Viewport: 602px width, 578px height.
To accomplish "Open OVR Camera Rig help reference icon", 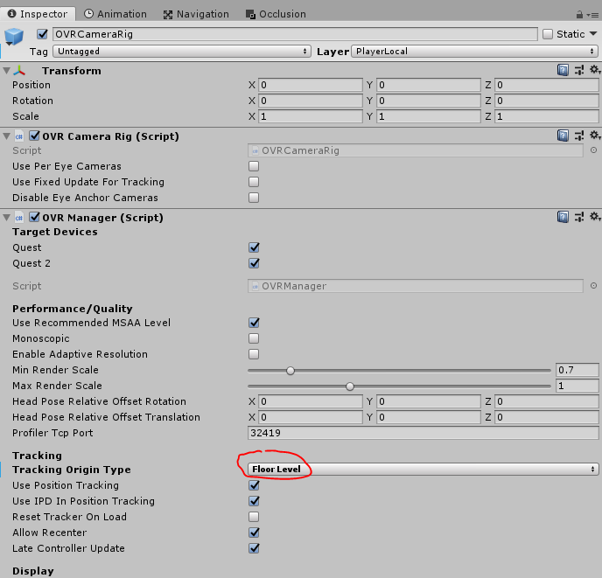I will [x=563, y=136].
